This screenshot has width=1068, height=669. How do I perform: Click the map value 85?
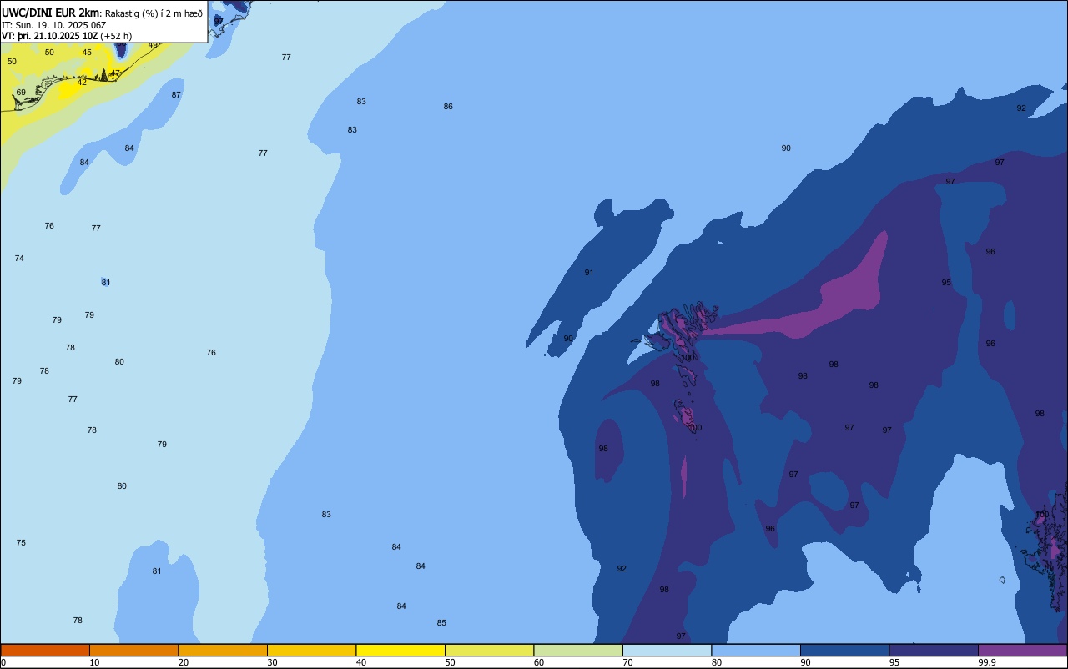(x=441, y=623)
